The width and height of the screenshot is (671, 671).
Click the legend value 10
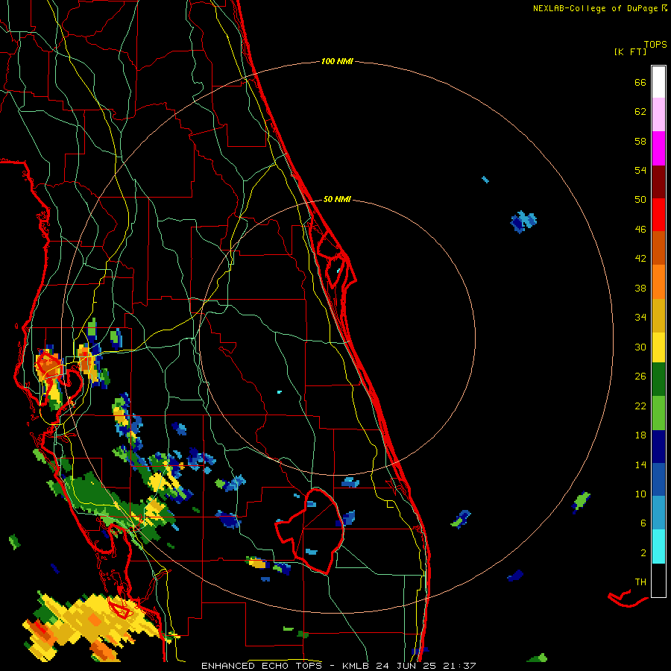point(640,494)
